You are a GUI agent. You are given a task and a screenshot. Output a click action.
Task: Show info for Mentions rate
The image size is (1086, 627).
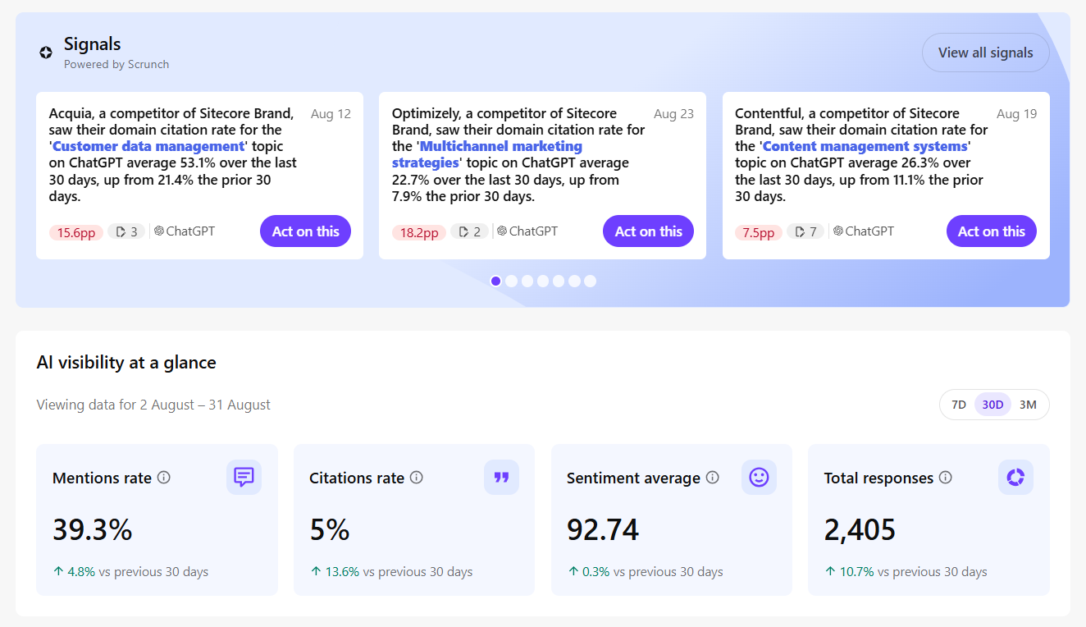[164, 478]
